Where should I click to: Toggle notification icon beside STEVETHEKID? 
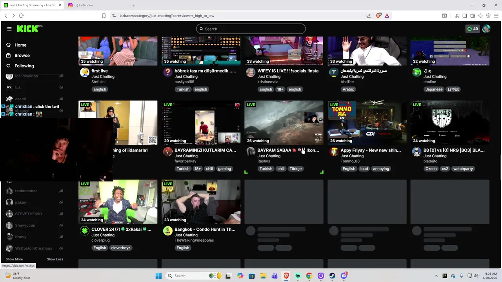click(x=61, y=214)
